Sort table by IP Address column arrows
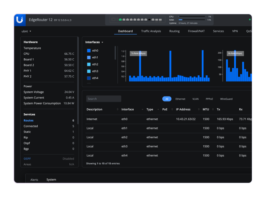The image size is (266, 197). point(199,110)
